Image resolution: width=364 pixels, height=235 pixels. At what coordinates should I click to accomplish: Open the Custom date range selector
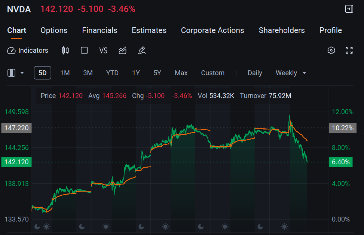point(212,73)
